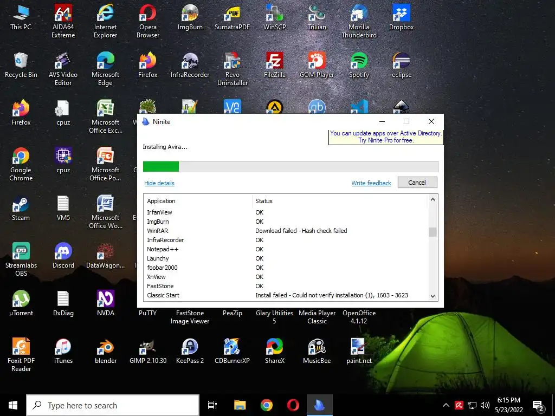Click the Microsoft Office Word icon
555x416 pixels.
[105, 212]
